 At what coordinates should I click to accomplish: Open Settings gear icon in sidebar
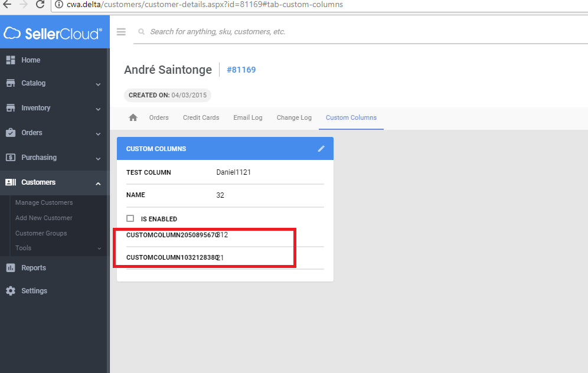(x=11, y=291)
